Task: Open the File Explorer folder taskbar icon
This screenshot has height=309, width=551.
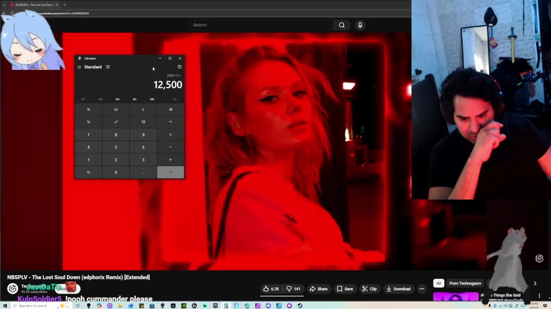Action: click(x=120, y=306)
